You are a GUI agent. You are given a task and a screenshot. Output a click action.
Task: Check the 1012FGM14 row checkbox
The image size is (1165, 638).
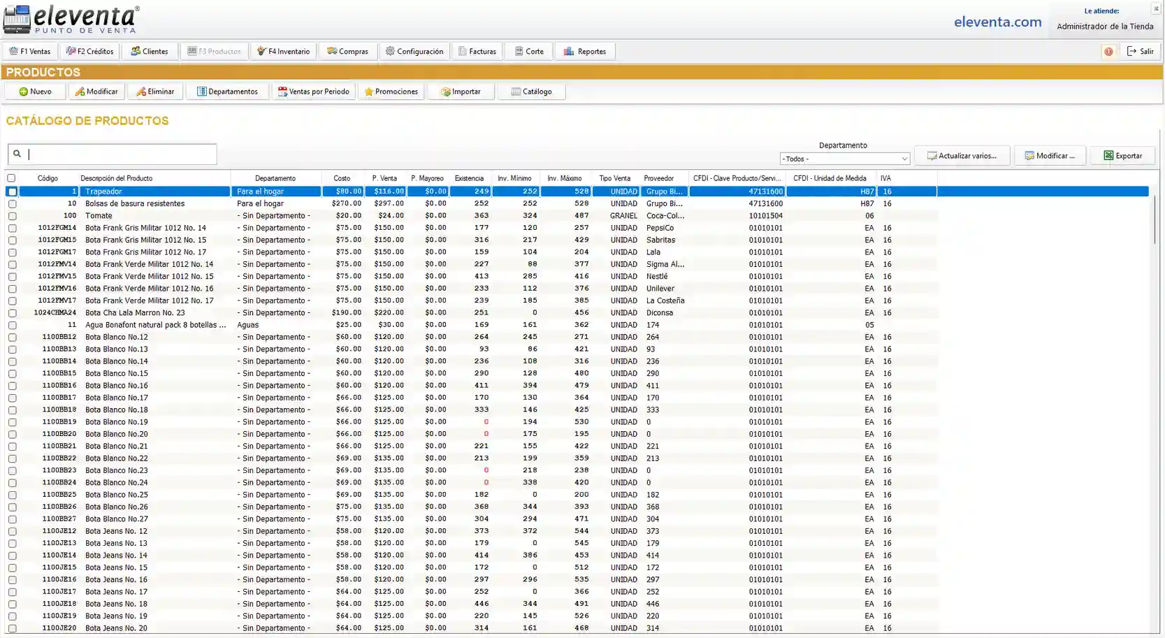12,228
